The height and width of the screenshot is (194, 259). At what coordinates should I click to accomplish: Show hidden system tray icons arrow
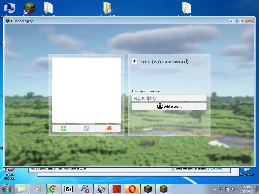pyautogui.click(x=215, y=189)
